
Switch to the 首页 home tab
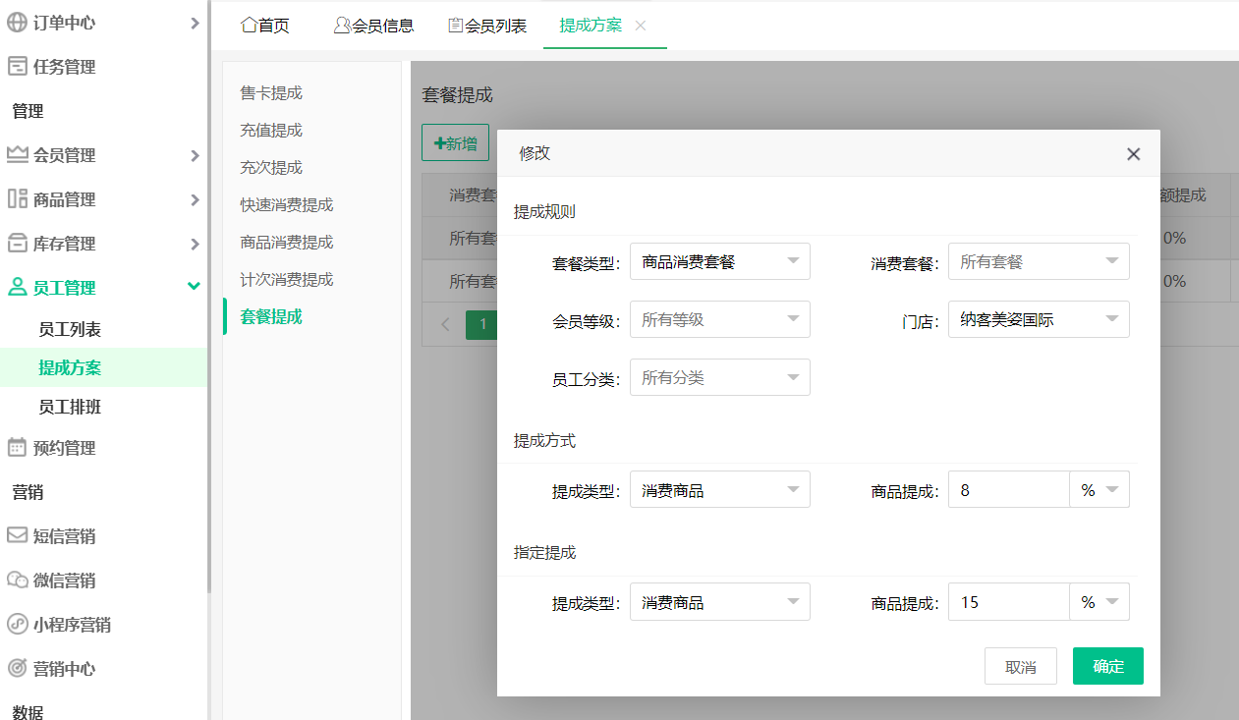point(264,26)
